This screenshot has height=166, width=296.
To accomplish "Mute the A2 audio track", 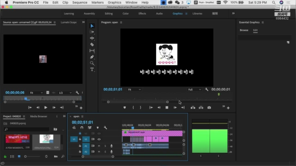I will click(99, 152).
